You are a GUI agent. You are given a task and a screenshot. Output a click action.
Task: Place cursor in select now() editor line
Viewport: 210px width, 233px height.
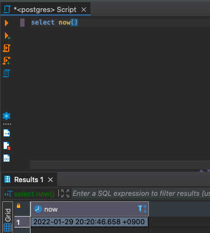55,22
